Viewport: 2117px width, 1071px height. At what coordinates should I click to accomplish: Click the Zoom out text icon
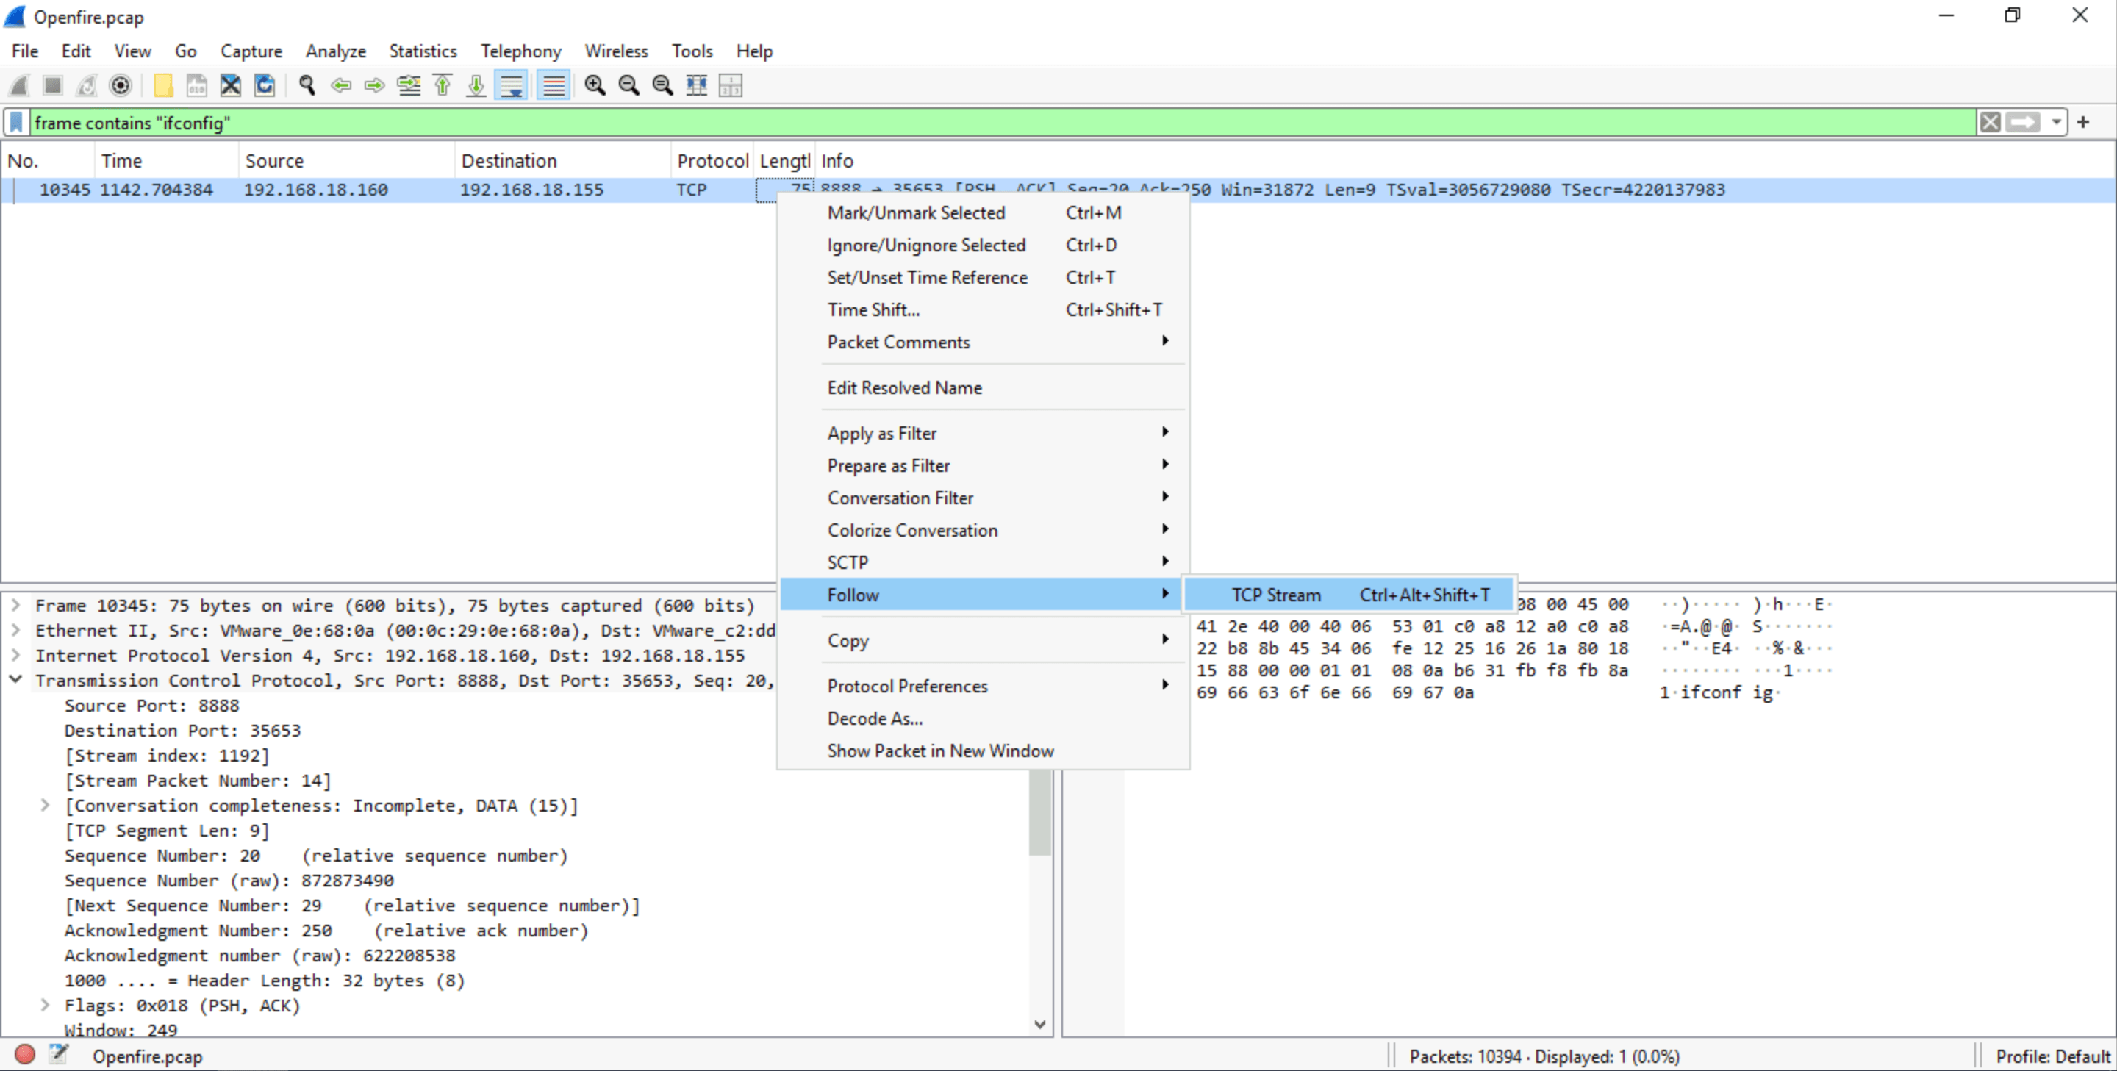[x=628, y=85]
